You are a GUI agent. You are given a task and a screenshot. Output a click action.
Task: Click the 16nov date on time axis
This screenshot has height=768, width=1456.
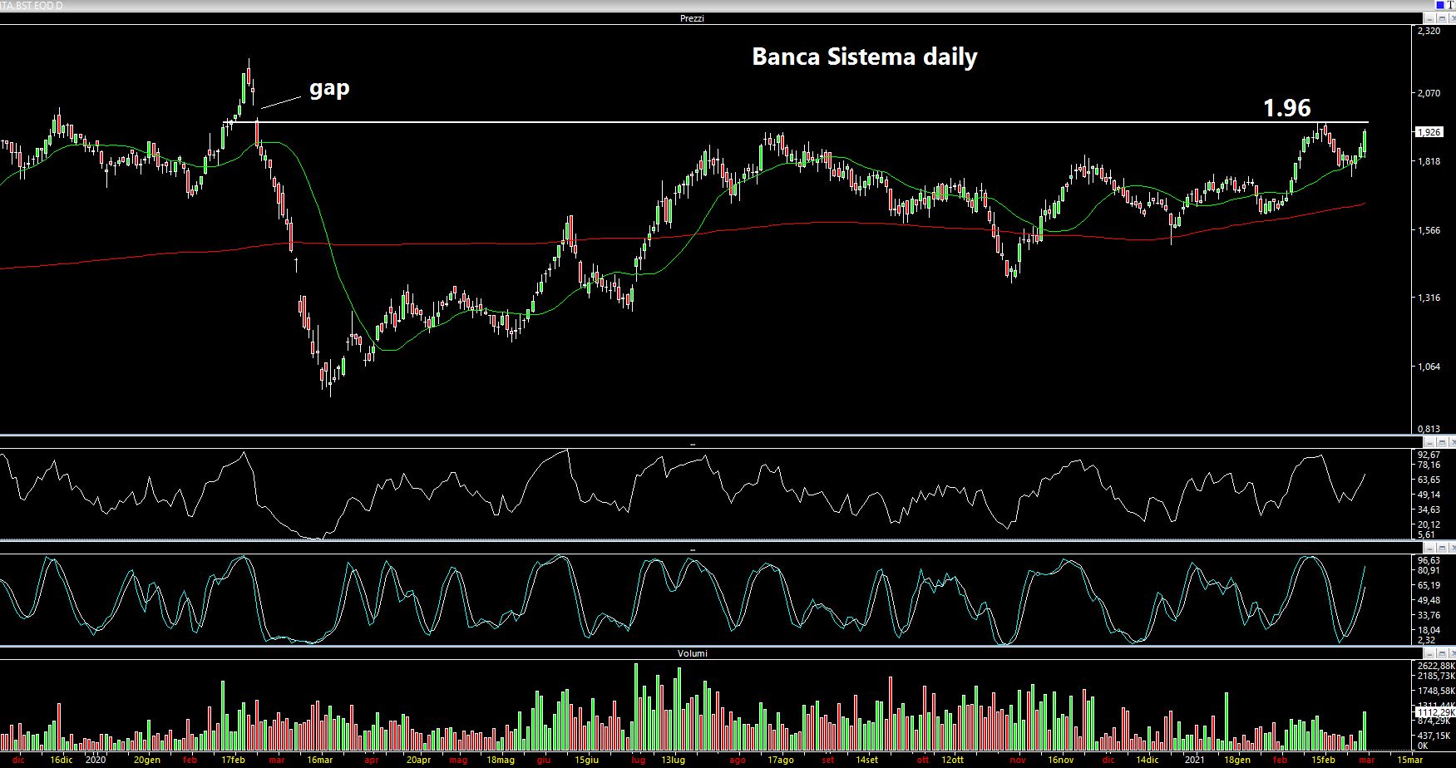[1062, 760]
